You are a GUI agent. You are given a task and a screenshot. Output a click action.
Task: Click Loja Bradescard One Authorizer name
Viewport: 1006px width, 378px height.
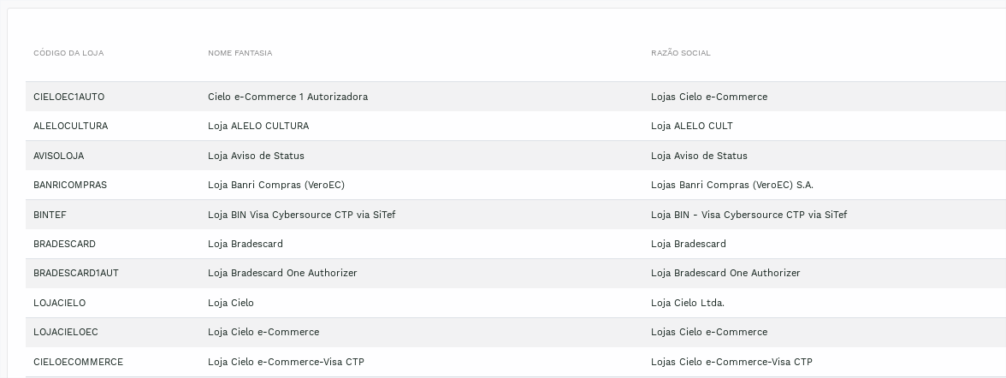[x=282, y=273]
